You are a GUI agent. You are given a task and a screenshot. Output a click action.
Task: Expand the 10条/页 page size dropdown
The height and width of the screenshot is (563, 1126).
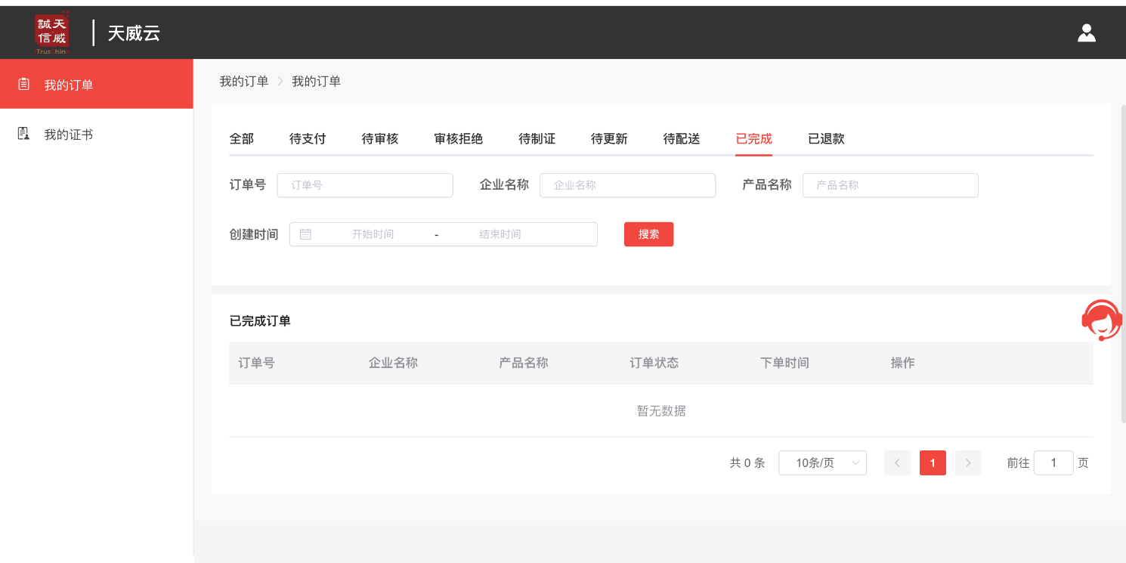822,462
